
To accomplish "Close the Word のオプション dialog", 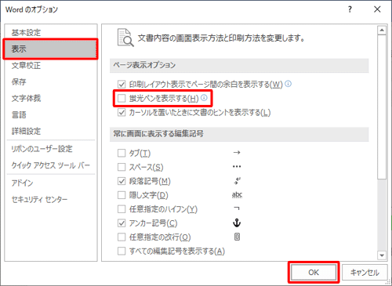I will click(x=377, y=9).
